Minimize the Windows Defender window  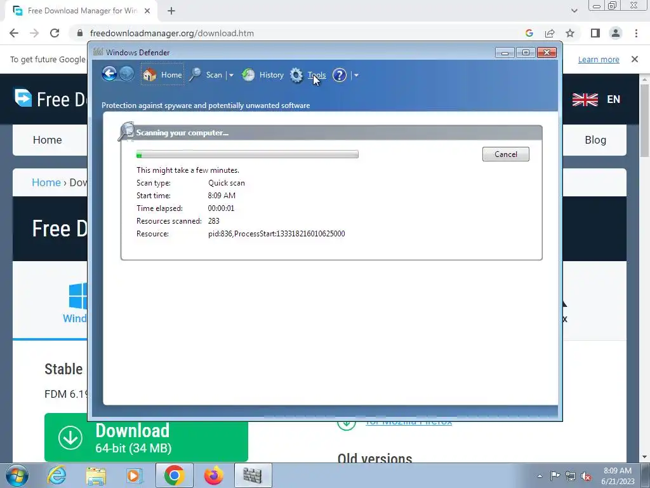tap(505, 53)
